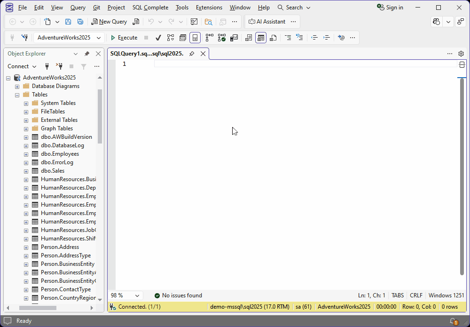Click the filter icon in Object Explorer

pos(83,66)
